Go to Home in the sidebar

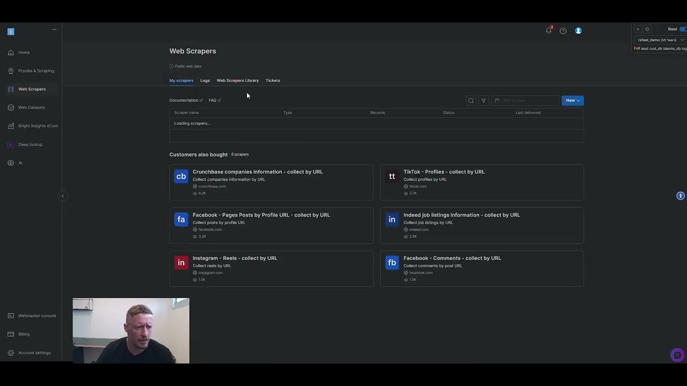[24, 53]
